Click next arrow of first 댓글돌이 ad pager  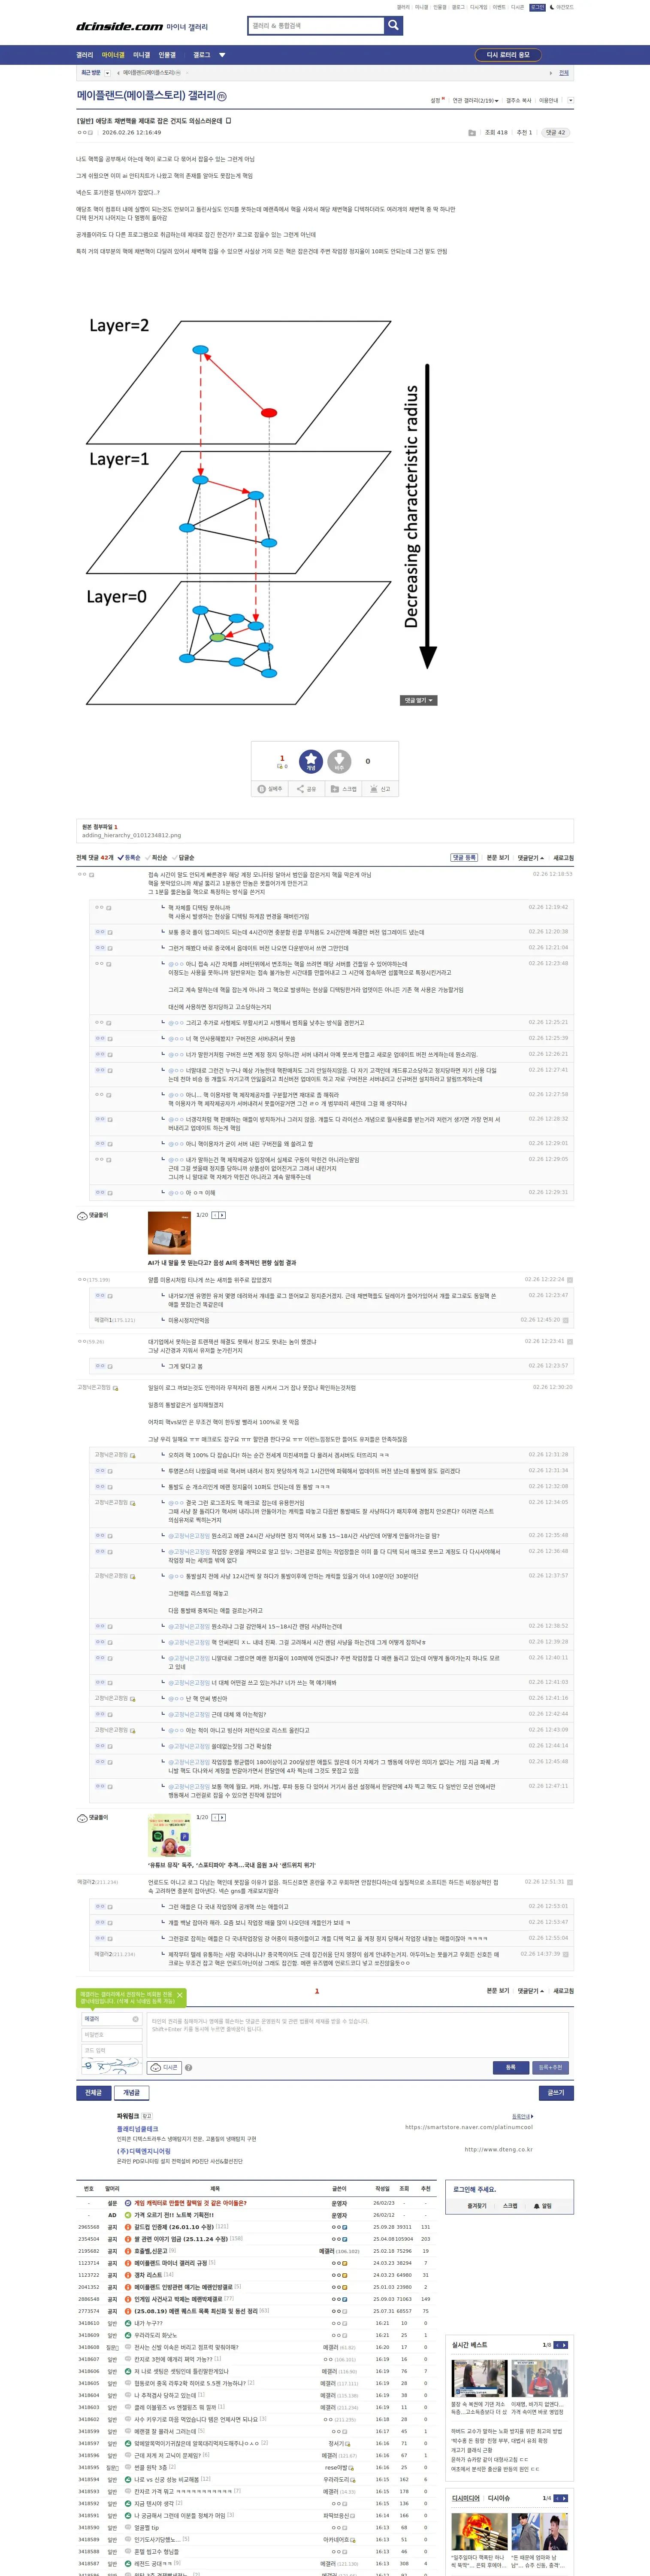click(222, 1215)
